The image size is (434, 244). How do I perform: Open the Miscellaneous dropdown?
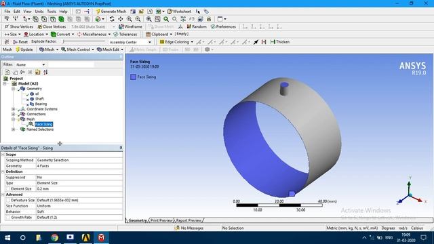[94, 34]
